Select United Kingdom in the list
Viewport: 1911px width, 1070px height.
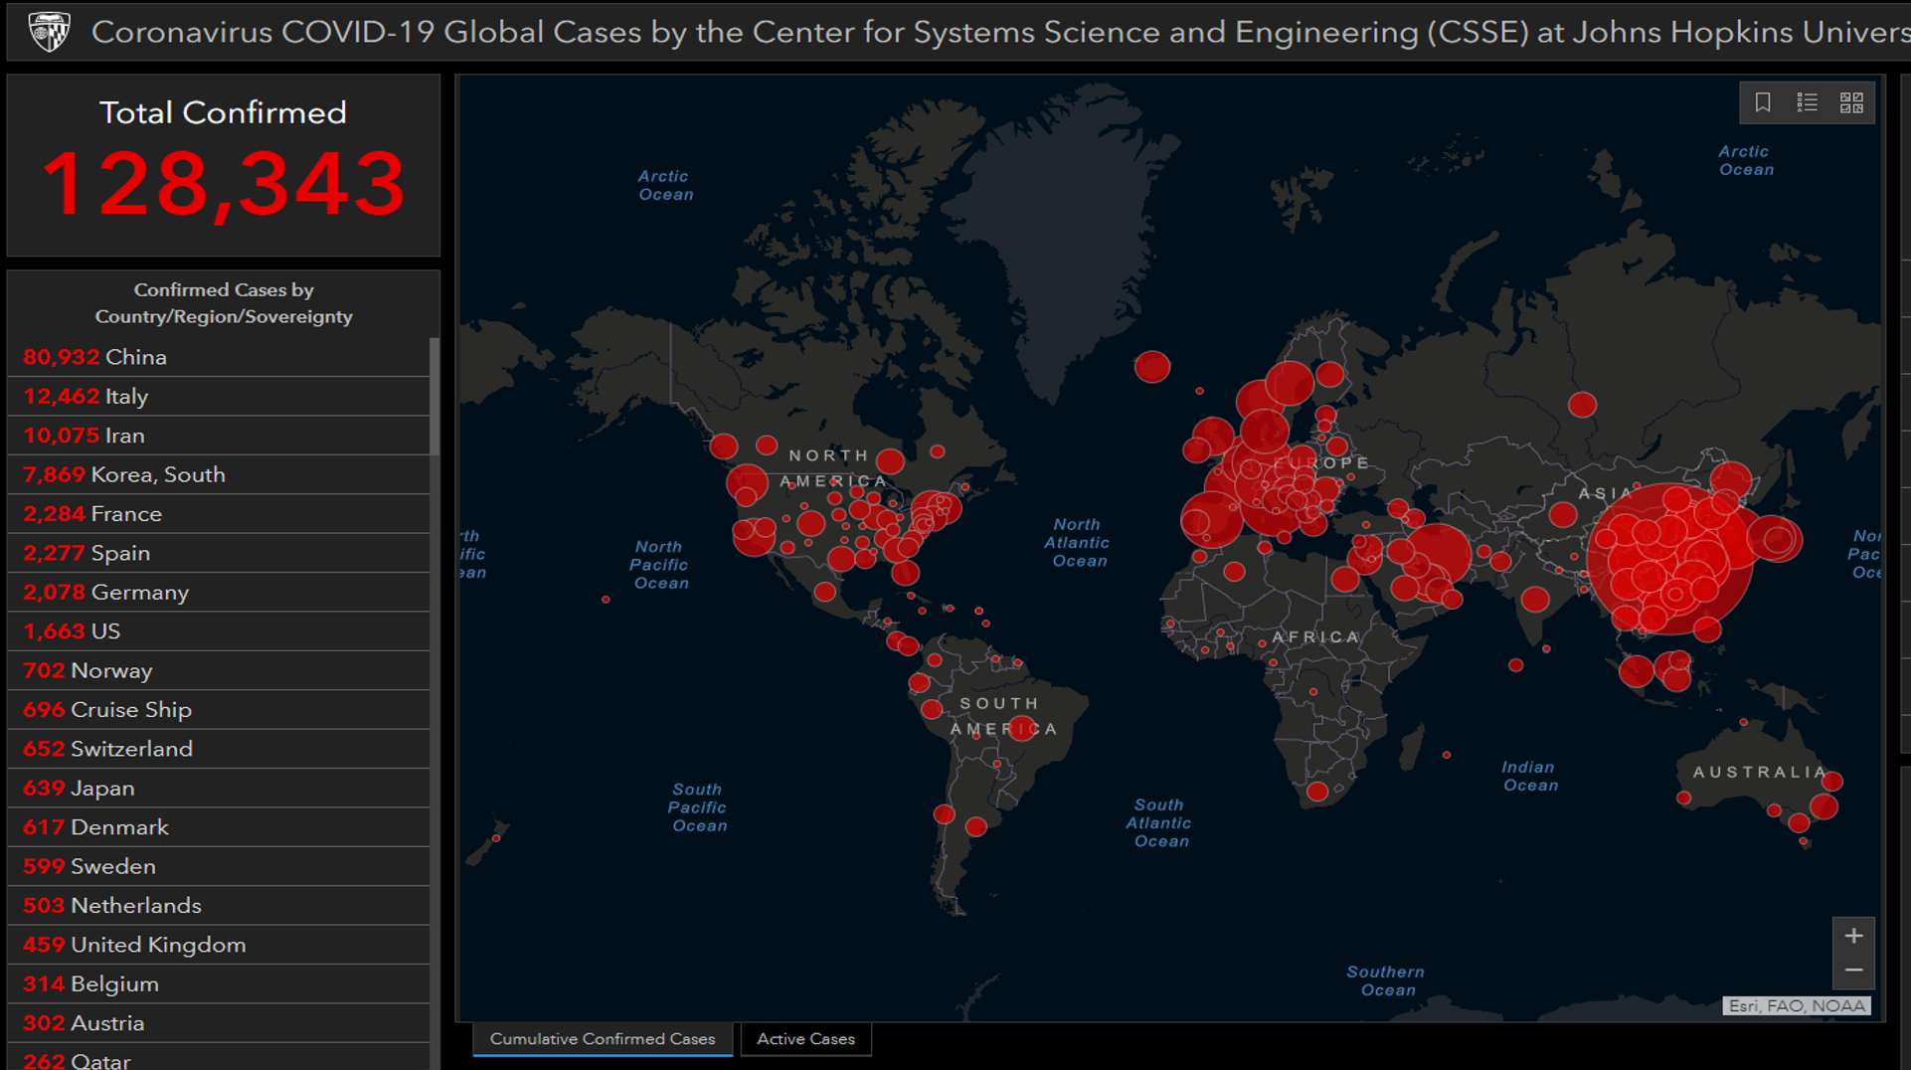219,945
